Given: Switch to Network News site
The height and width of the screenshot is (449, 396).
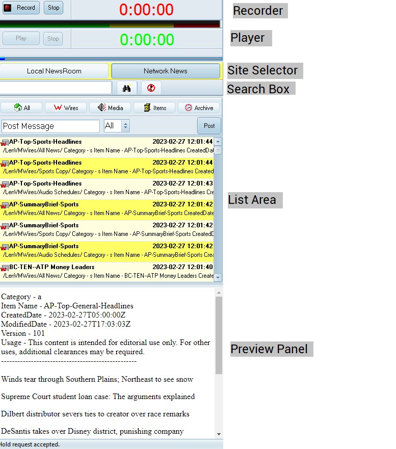Looking at the screenshot, I should click(x=166, y=71).
